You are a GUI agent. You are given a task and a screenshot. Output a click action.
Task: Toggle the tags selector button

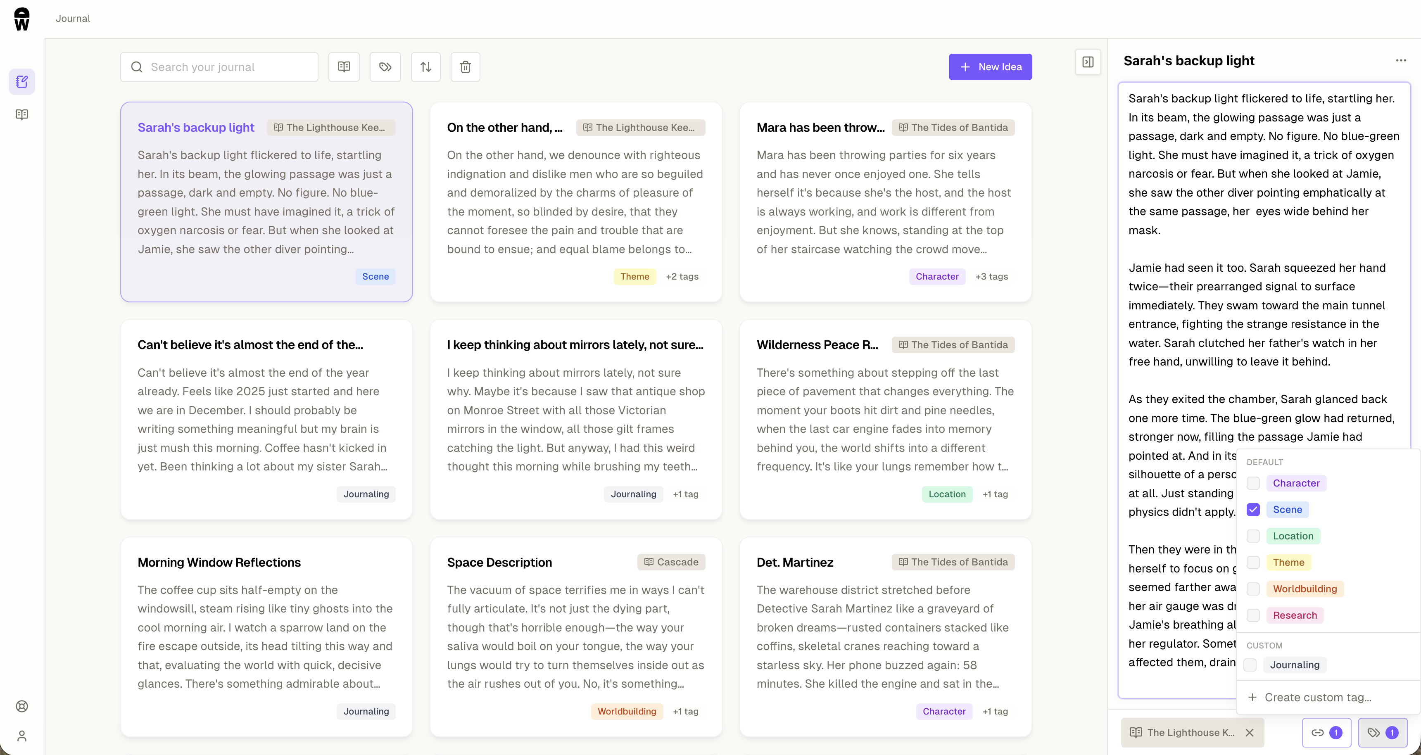[x=1383, y=732]
